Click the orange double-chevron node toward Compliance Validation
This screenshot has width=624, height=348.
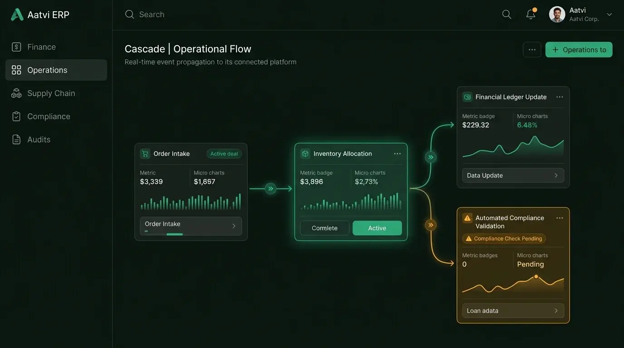(430, 225)
